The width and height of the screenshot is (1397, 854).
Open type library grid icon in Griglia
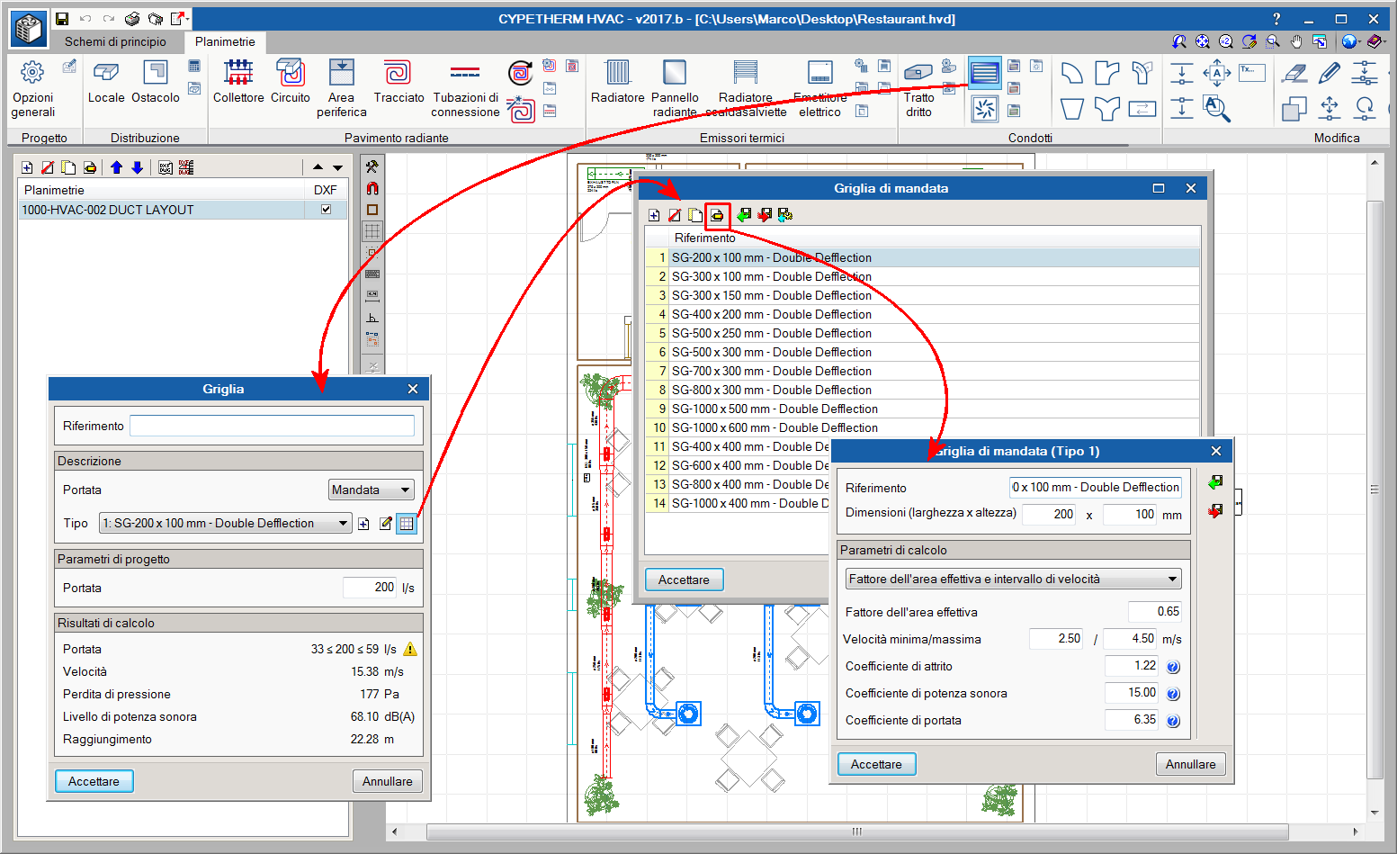[407, 524]
